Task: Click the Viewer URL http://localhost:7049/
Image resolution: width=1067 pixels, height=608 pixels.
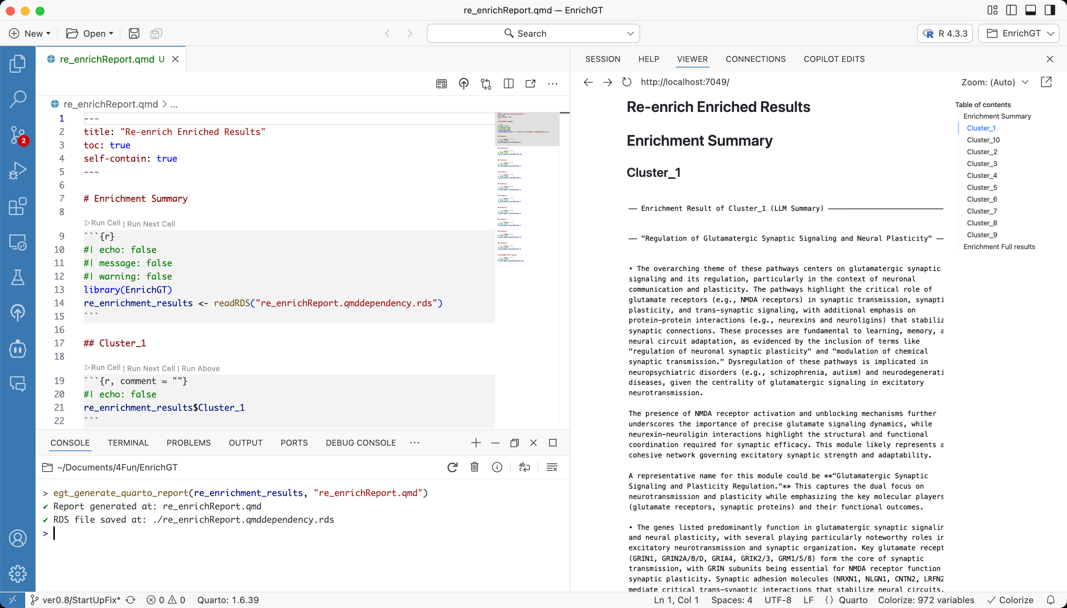Action: click(x=685, y=82)
